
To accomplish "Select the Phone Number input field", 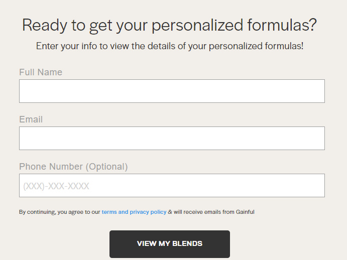I will tap(172, 185).
